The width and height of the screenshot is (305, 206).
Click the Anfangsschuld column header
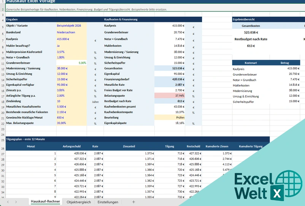71,146
